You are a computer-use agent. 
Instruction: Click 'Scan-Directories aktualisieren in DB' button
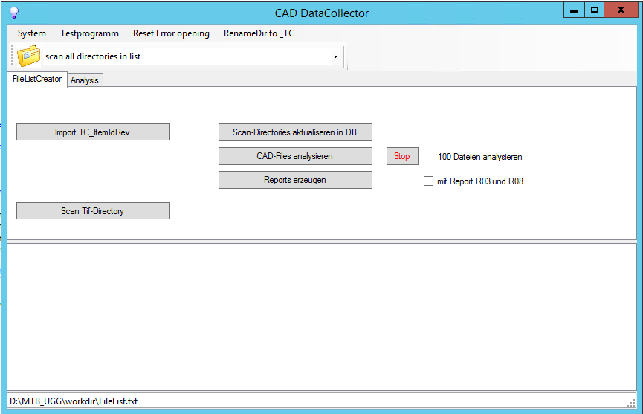(x=295, y=132)
